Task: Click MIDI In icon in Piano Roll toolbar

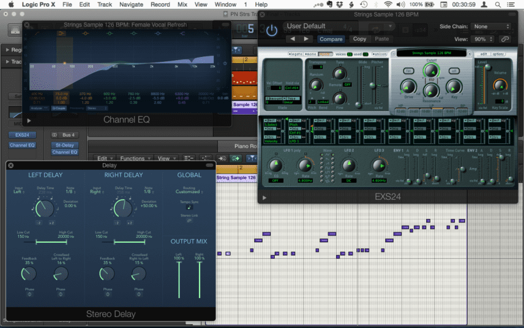Action: click(x=222, y=158)
